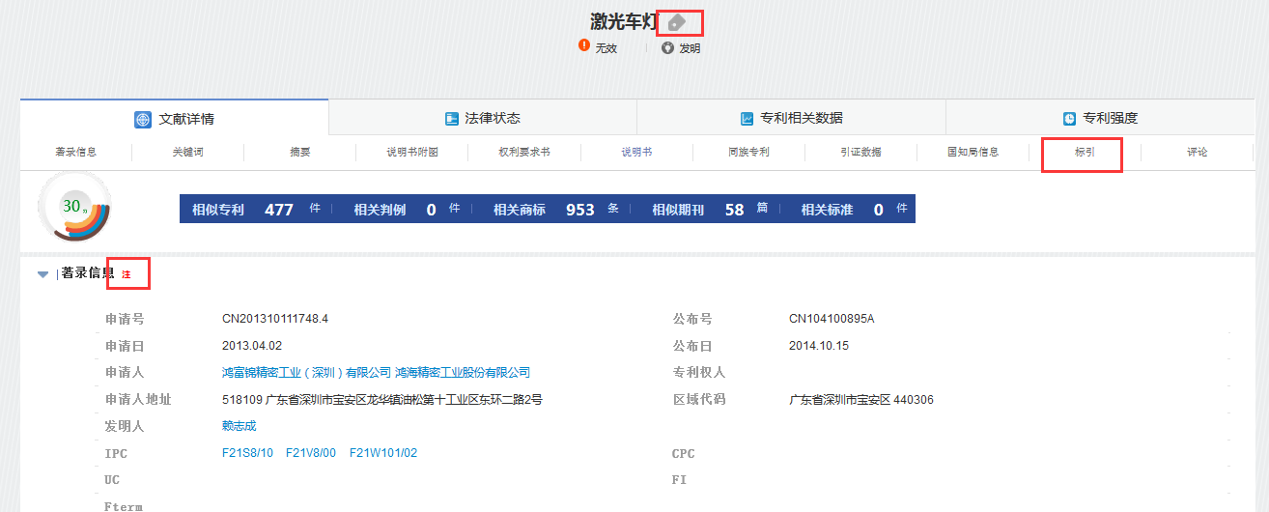Click the 发明 patent type icon
Image resolution: width=1269 pixels, height=512 pixels.
[667, 47]
